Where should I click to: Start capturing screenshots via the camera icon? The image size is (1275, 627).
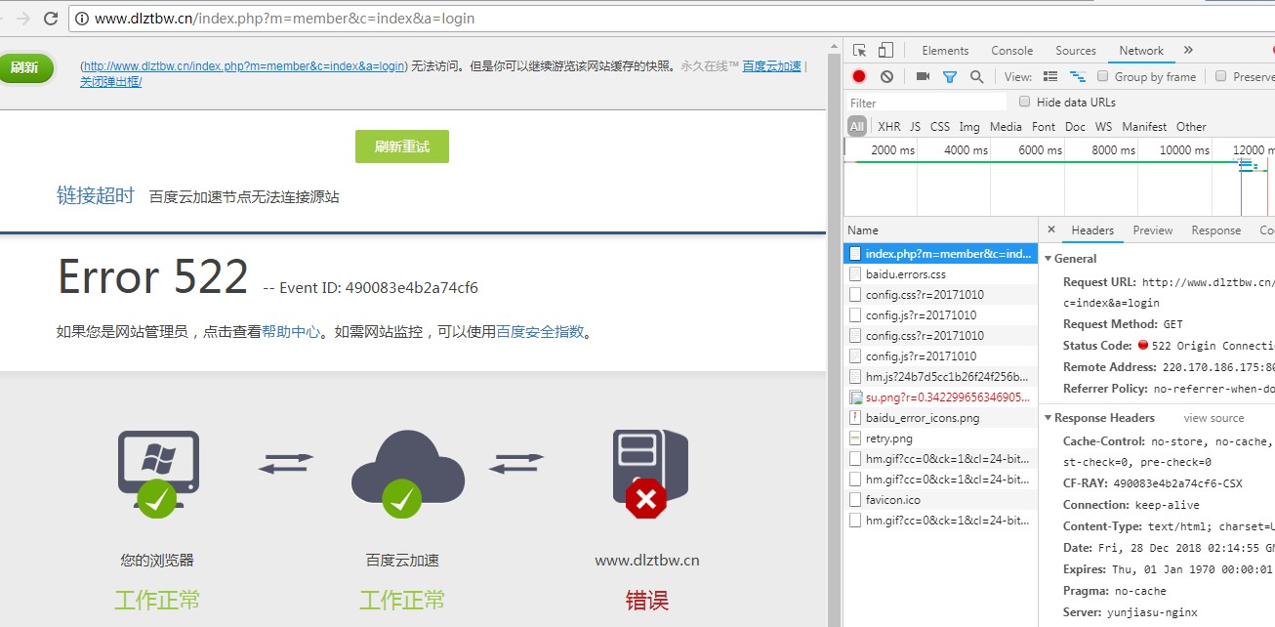pyautogui.click(x=922, y=76)
